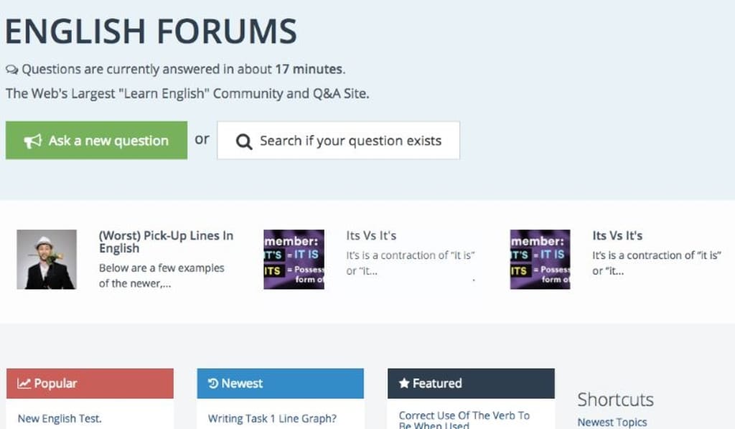Viewport: 735px width, 429px height.
Task: Open the Pick-Up Lines In English article title
Action: [167, 242]
